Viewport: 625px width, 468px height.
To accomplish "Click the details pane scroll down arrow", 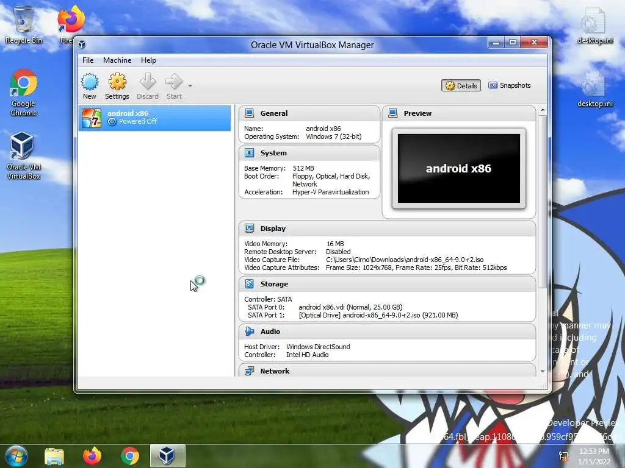I will click(x=542, y=372).
